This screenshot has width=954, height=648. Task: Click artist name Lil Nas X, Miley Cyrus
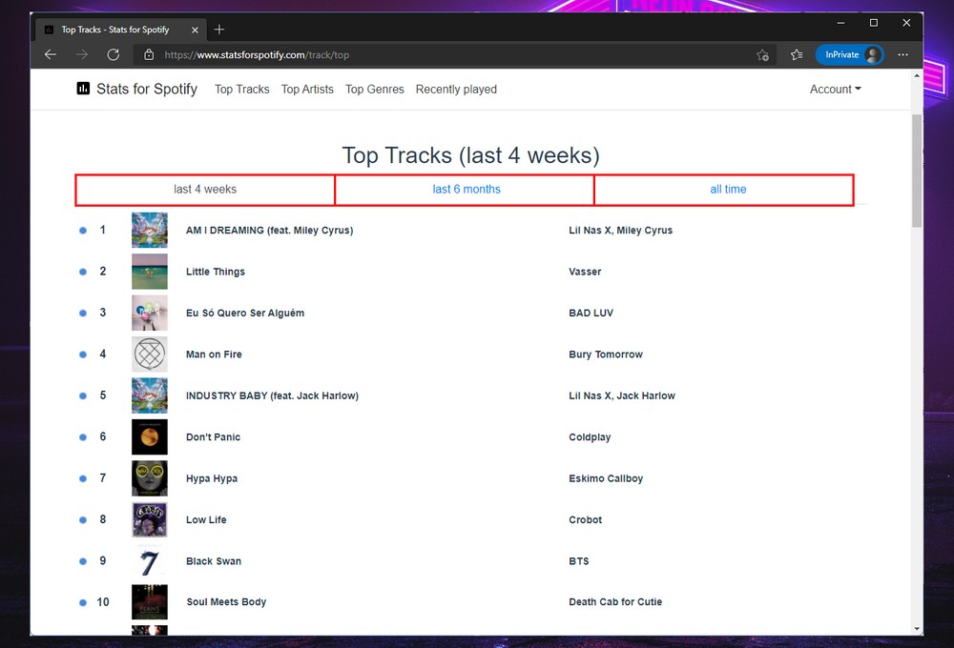(621, 231)
